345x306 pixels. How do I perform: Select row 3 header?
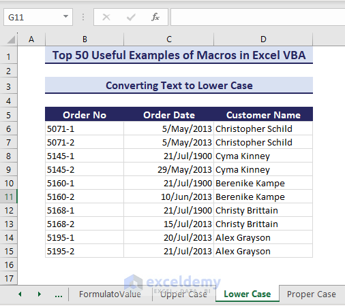point(8,86)
